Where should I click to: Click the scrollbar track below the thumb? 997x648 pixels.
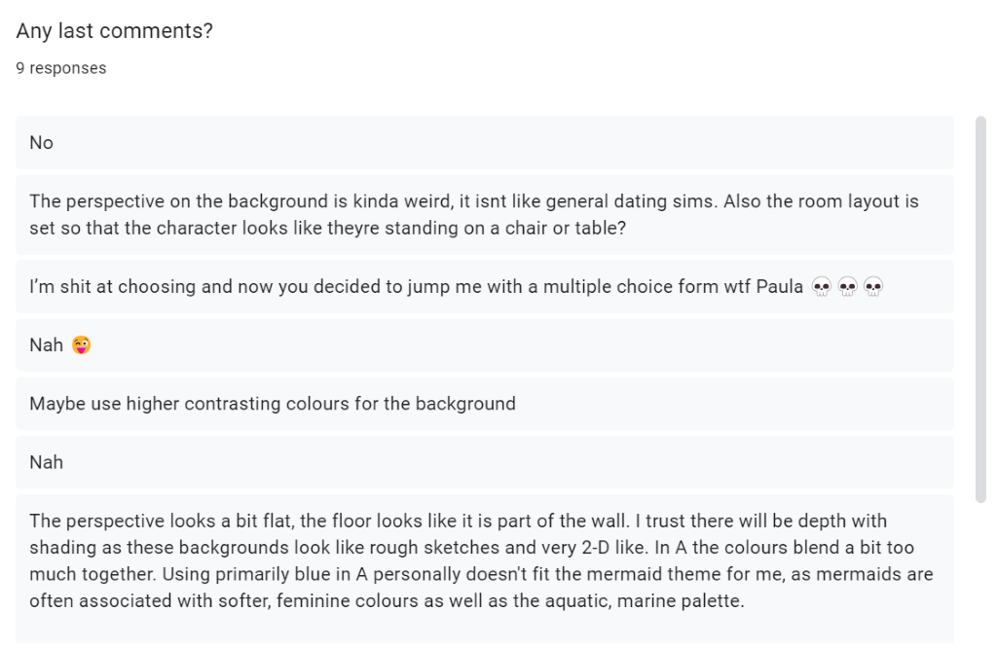pyautogui.click(x=980, y=572)
